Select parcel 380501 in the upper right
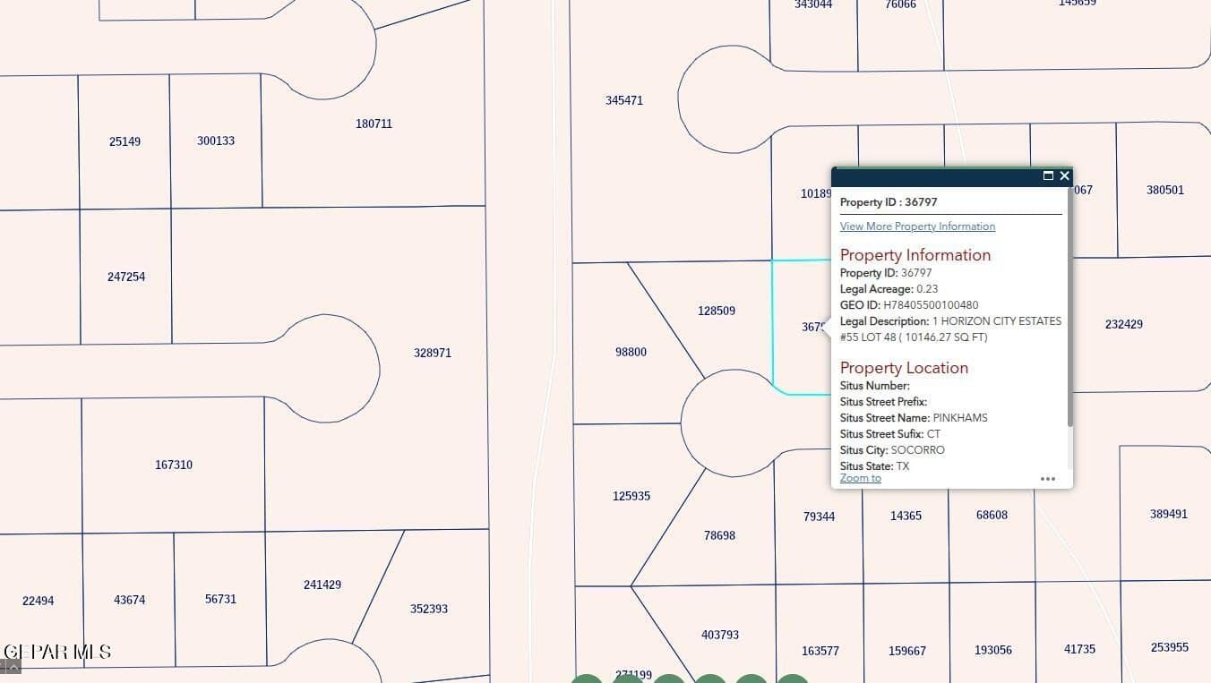The height and width of the screenshot is (683, 1211). pyautogui.click(x=1164, y=190)
